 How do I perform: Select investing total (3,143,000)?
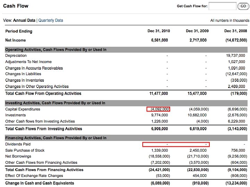click(x=237, y=128)
